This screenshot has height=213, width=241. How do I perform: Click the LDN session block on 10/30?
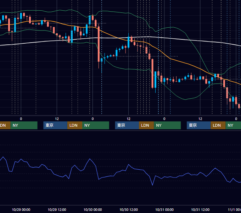coord(146,125)
